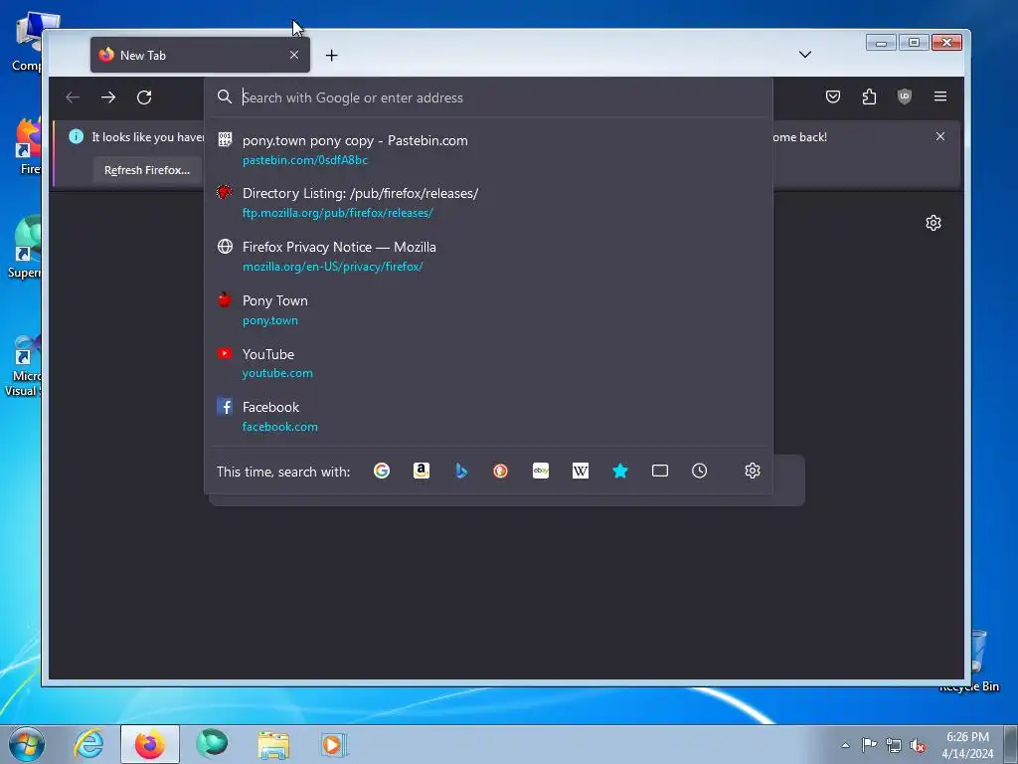Click the facebook.com URL text
The image size is (1018, 764).
pos(279,427)
